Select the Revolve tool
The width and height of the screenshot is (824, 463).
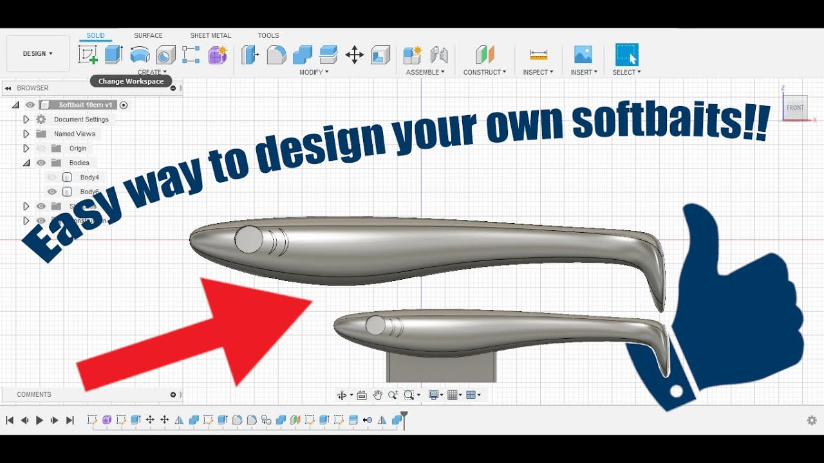click(x=140, y=55)
